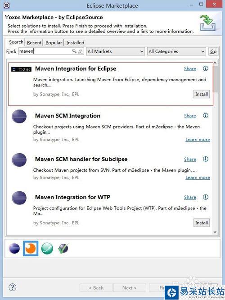Select the green globe marketplace catalog icon
Image resolution: width=225 pixels, height=300 pixels.
[x=47, y=249]
